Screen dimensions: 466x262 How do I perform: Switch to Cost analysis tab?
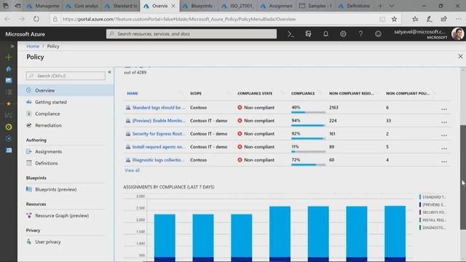pos(82,6)
